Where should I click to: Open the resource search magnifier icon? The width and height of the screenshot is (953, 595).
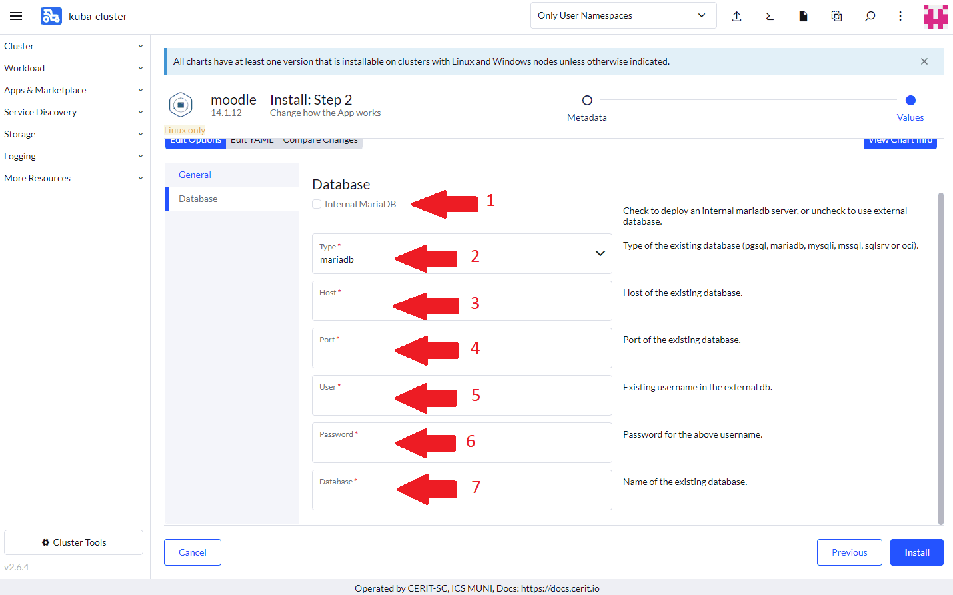870,16
